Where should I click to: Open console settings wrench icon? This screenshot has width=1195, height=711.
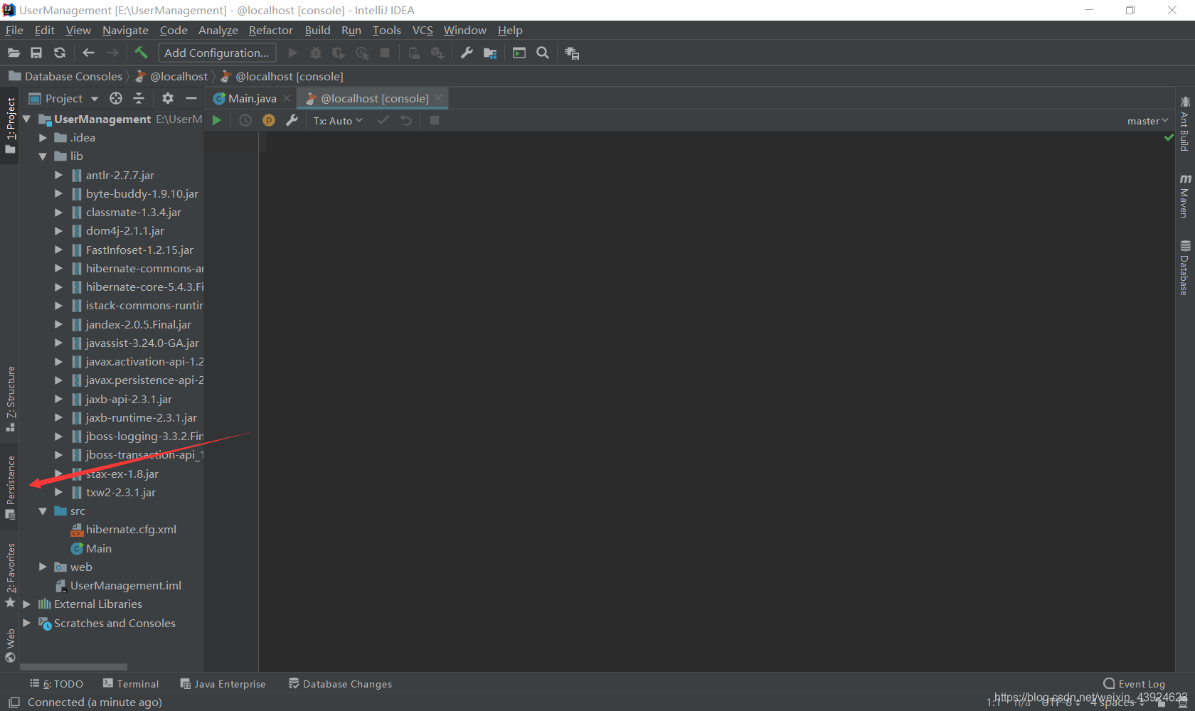[292, 120]
